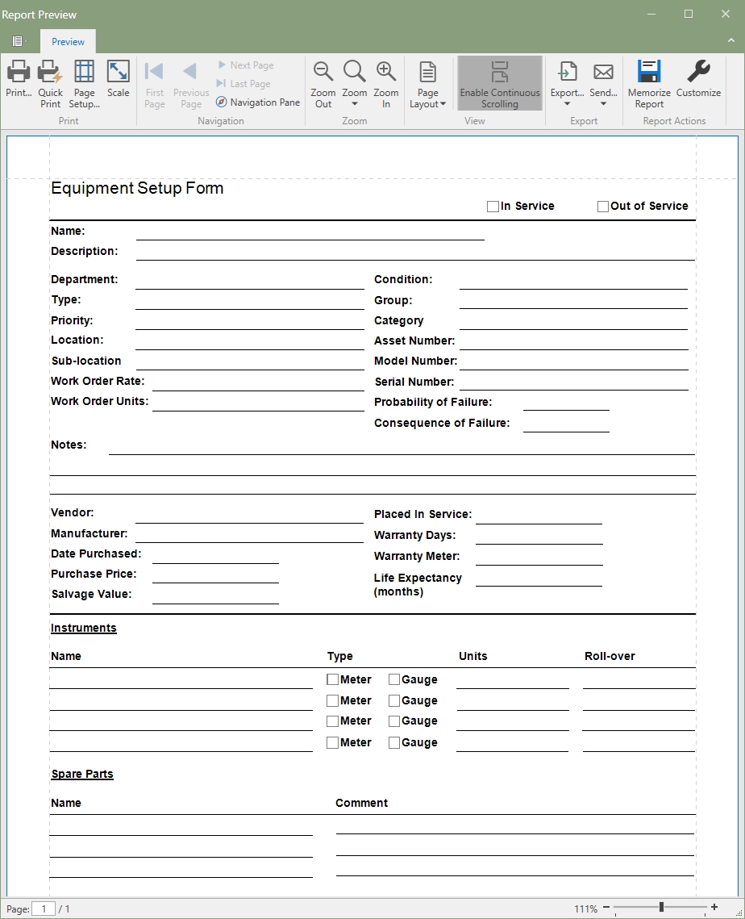The image size is (745, 919).
Task: Click the Instruments section heading
Action: [84, 629]
